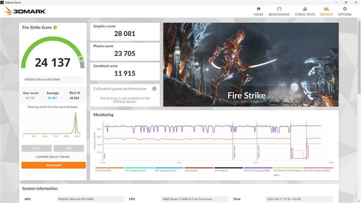The image size is (361, 203).
Task: Select the Results tab label
Action: click(x=326, y=15)
